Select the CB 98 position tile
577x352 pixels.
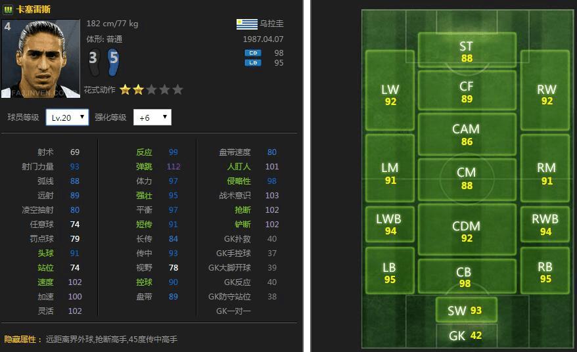467,277
